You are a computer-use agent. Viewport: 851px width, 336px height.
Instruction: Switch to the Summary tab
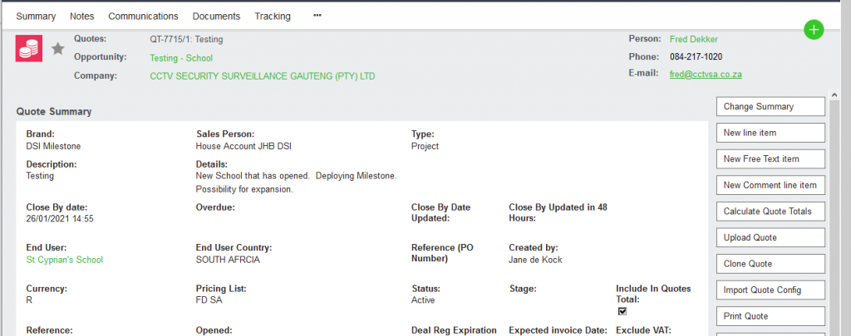[x=36, y=16]
